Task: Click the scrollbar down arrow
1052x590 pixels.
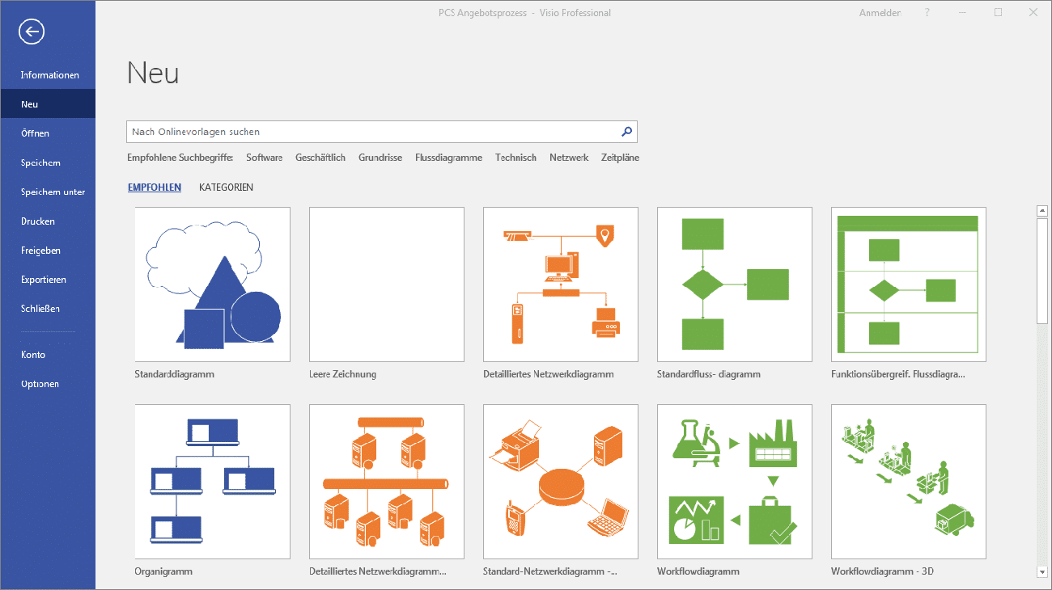Action: pos(1042,568)
